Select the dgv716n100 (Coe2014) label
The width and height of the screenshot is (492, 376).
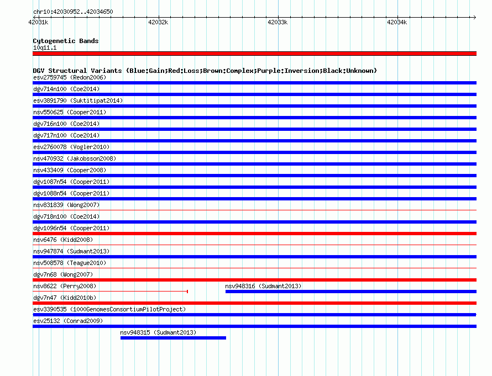[x=66, y=124]
